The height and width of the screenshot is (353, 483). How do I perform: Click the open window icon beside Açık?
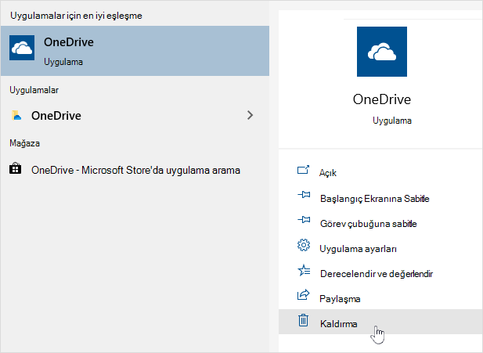[x=303, y=170]
